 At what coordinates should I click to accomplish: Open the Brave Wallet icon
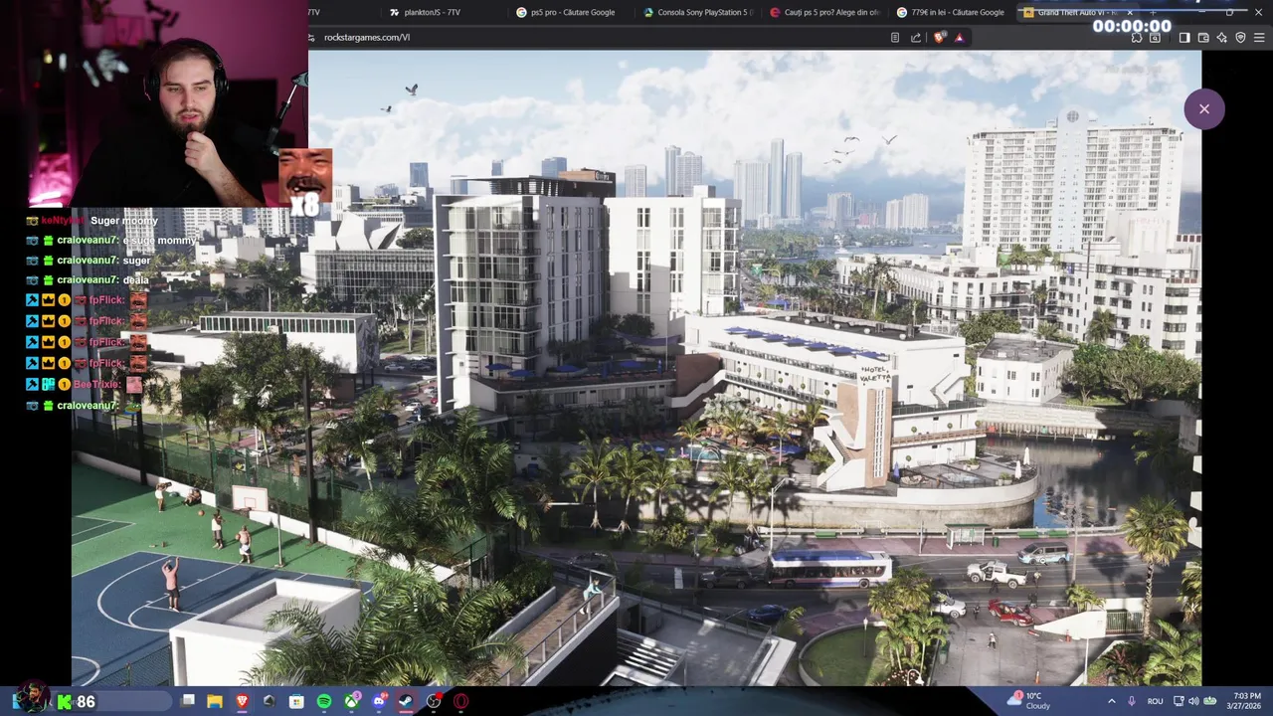coord(1203,38)
